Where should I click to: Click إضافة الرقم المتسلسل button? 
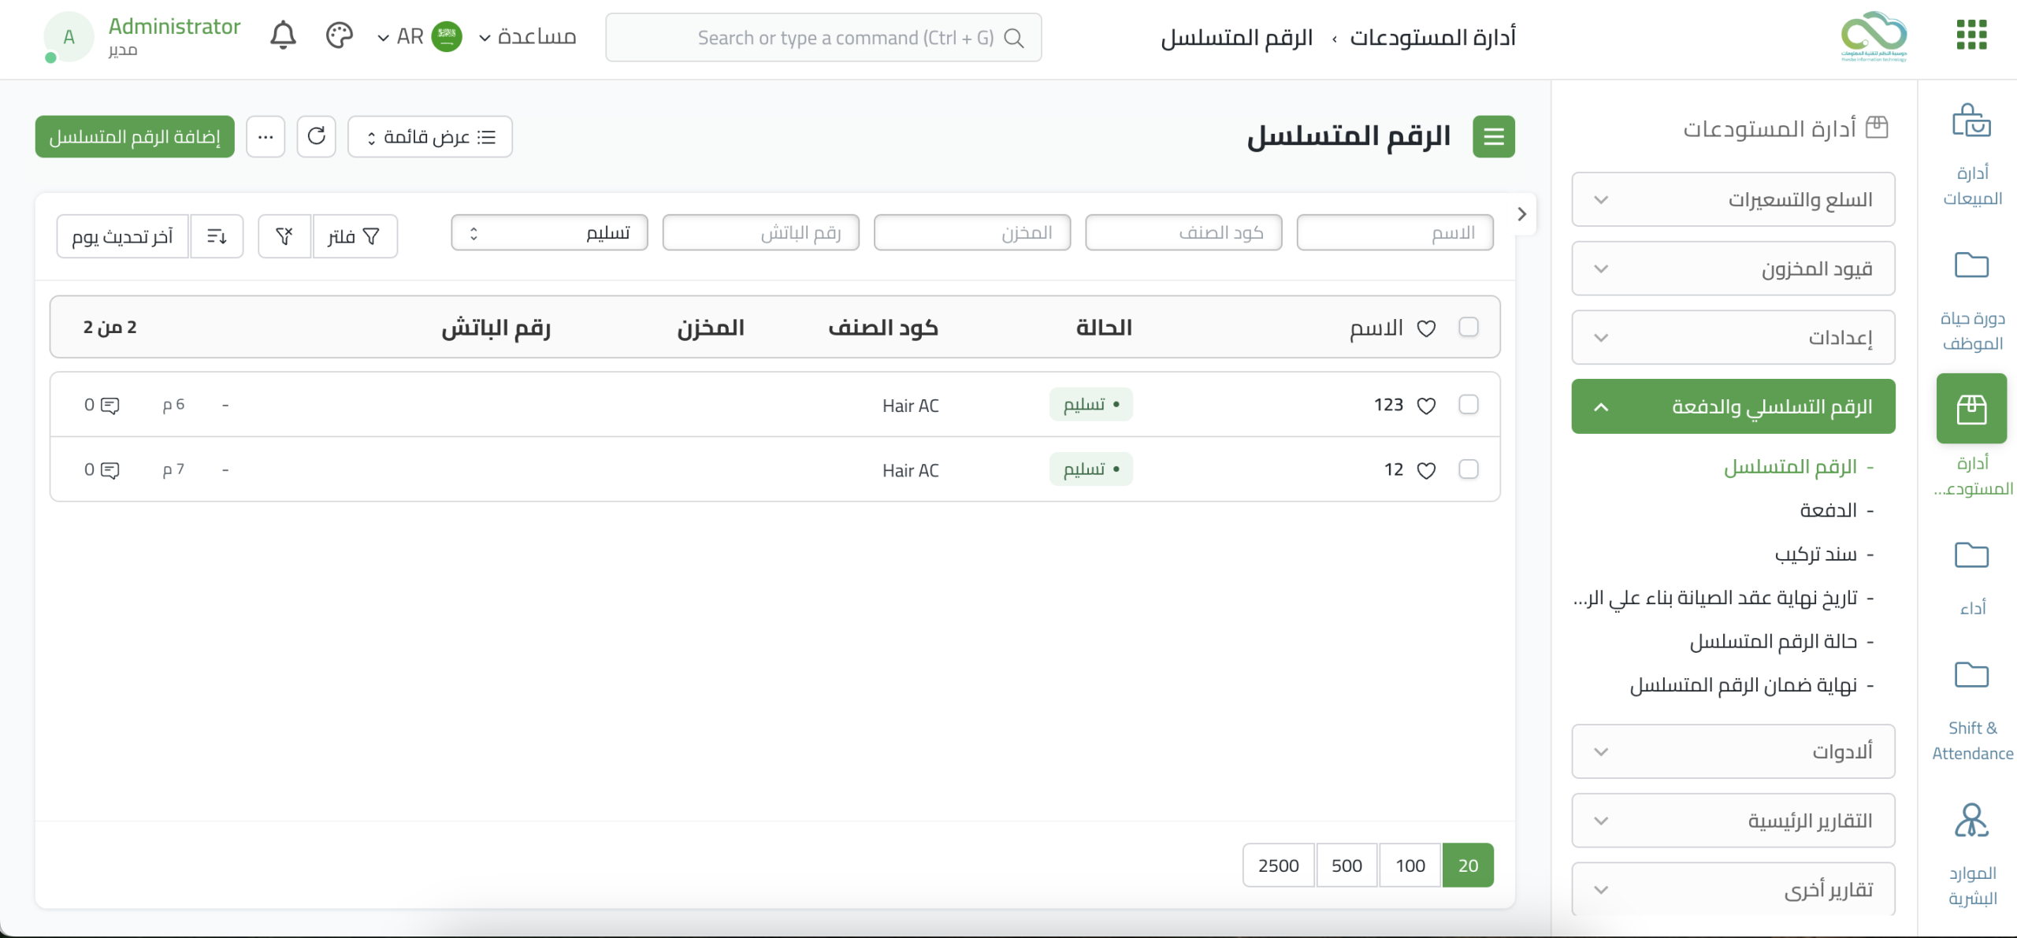tap(135, 137)
